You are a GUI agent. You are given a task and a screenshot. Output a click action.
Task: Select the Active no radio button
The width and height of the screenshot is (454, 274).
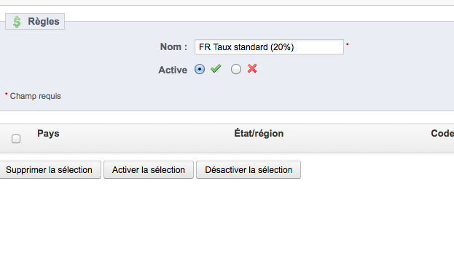[x=236, y=69]
